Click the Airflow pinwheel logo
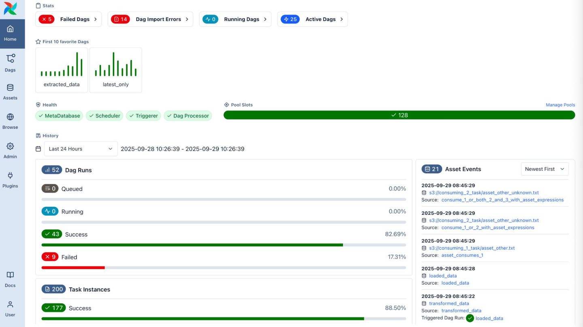Viewport: 583px width, 327px height. click(10, 8)
